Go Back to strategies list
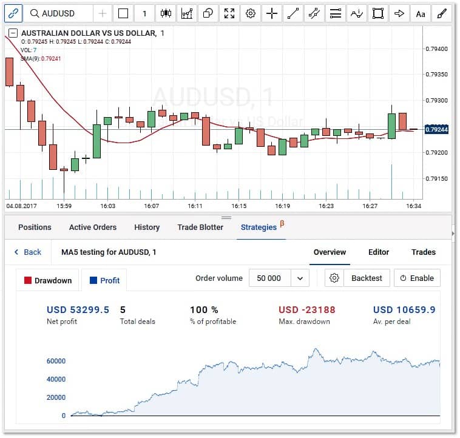The image size is (460, 438). tap(27, 252)
